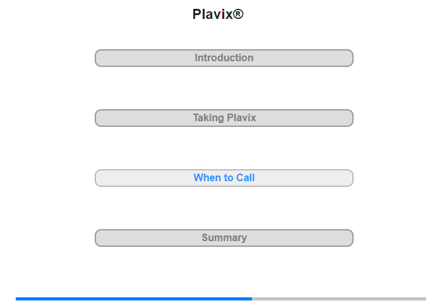
Task: Review the Summary topic
Action: [224, 238]
